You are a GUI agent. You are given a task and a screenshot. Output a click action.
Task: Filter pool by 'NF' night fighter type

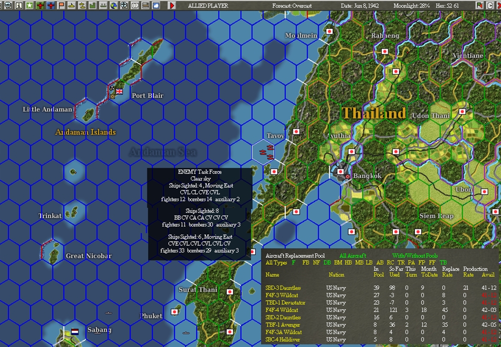pyautogui.click(x=316, y=263)
